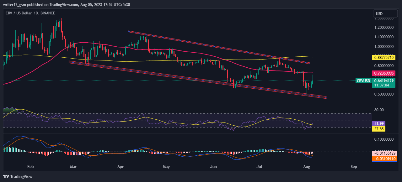Viewport: 402px width, 182px height.
Task: Click the MACD 0.10000000 scale label
Action: pyautogui.click(x=384, y=139)
